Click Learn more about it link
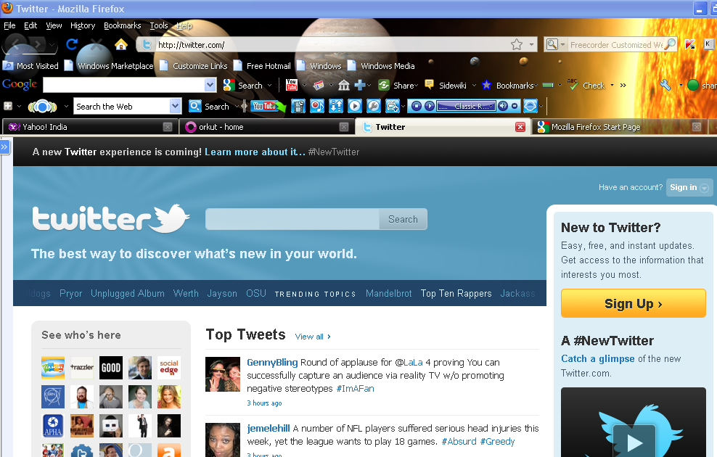The height and width of the screenshot is (457, 717). pos(255,152)
